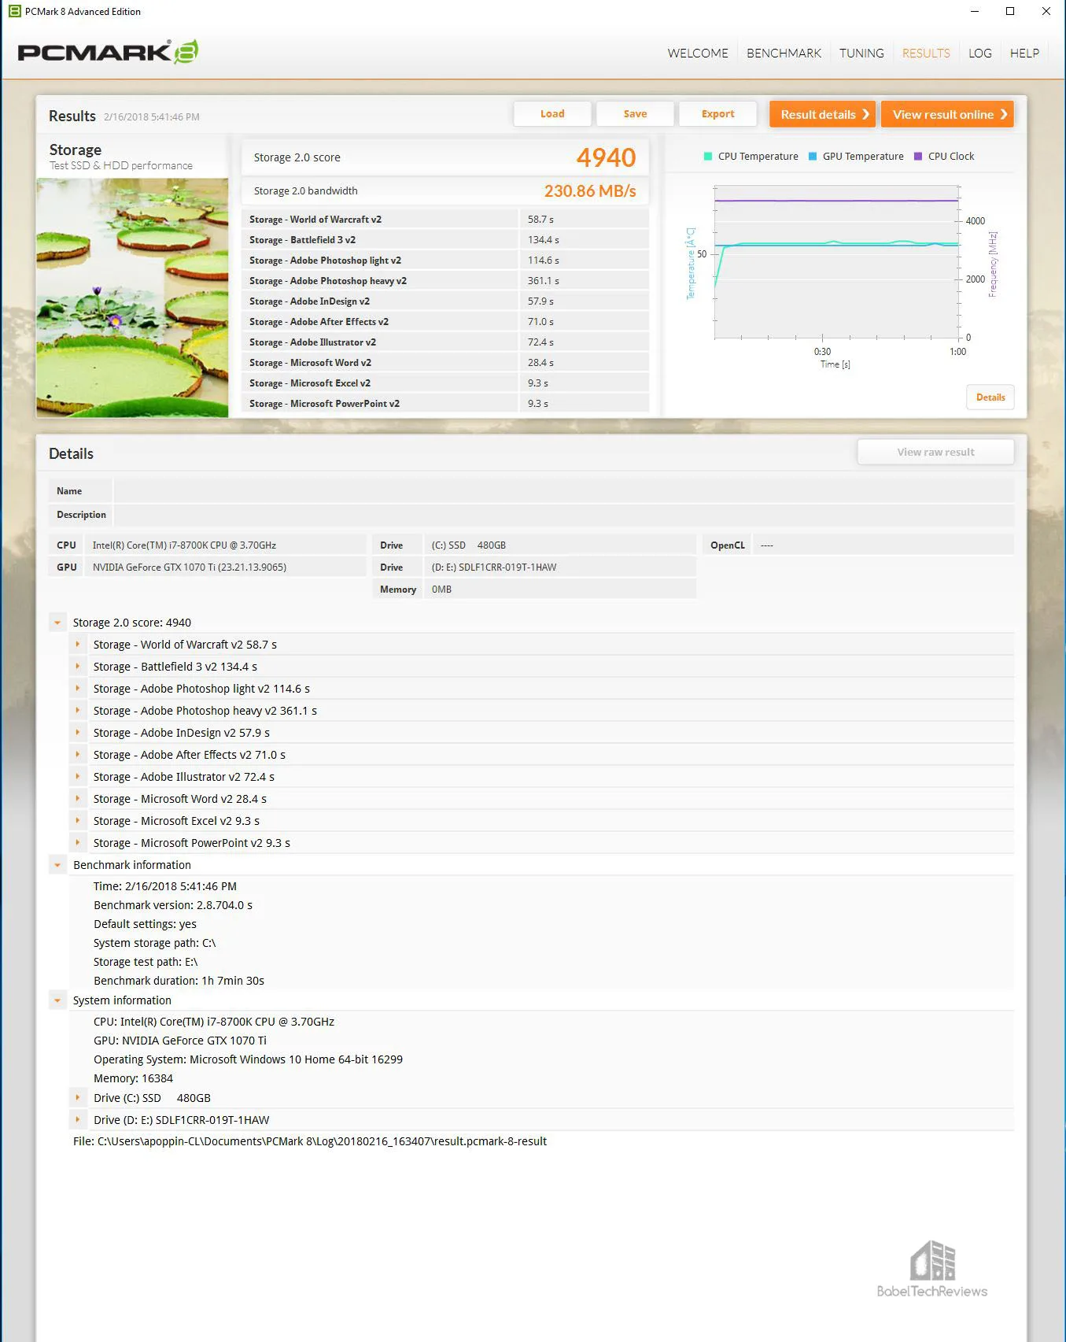Maximize the PCMark 8 window

click(x=1010, y=11)
